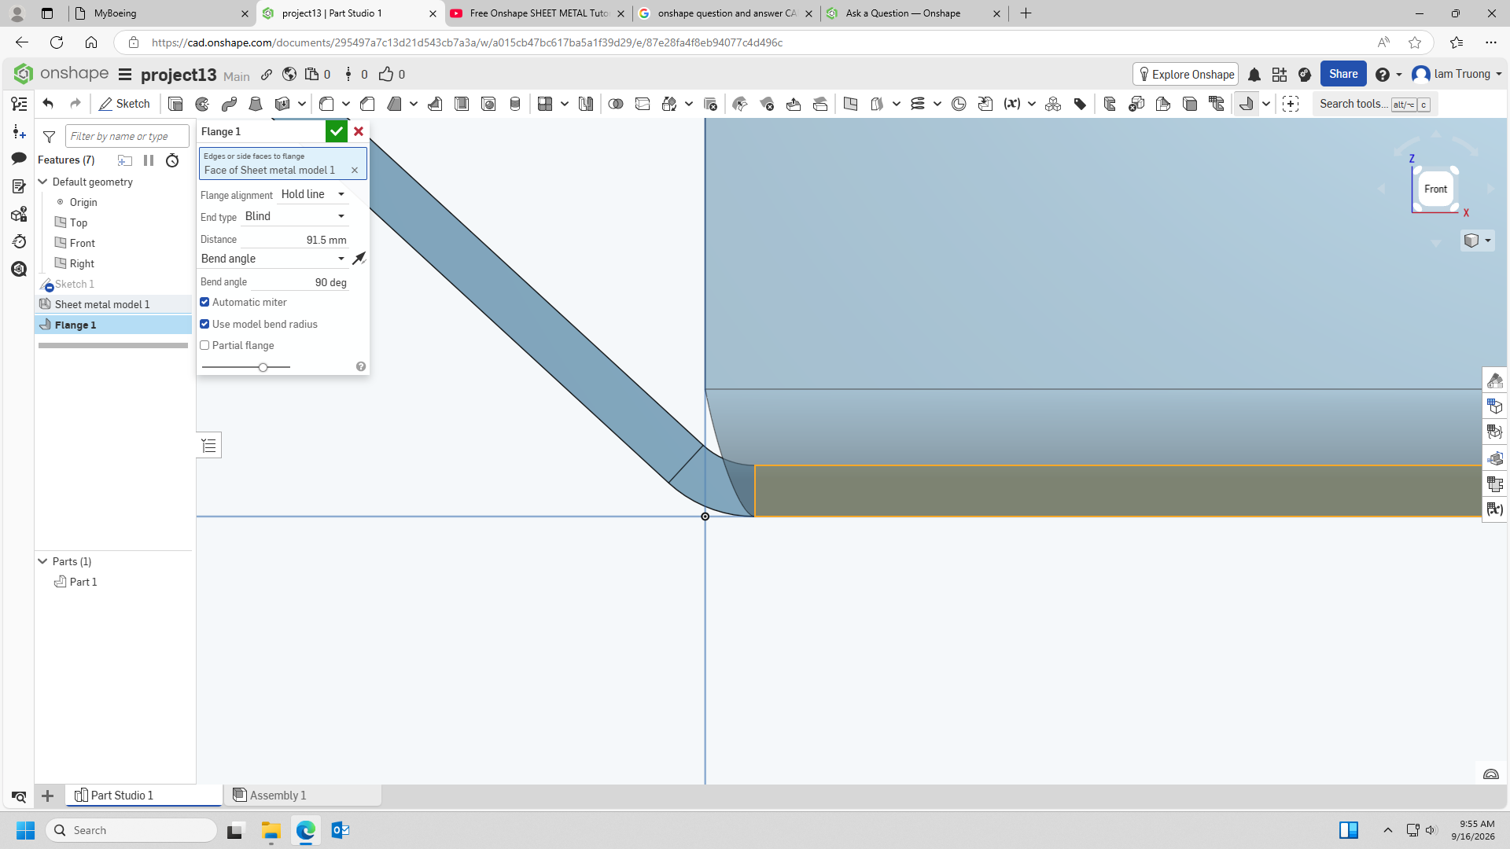Screen dimensions: 1510x849
Task: Collapse Default geometry tree group
Action: 43,182
